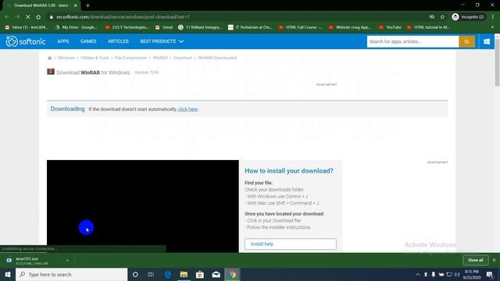Open the IT Technician bookmark
The width and height of the screenshot is (500, 281).
click(250, 27)
